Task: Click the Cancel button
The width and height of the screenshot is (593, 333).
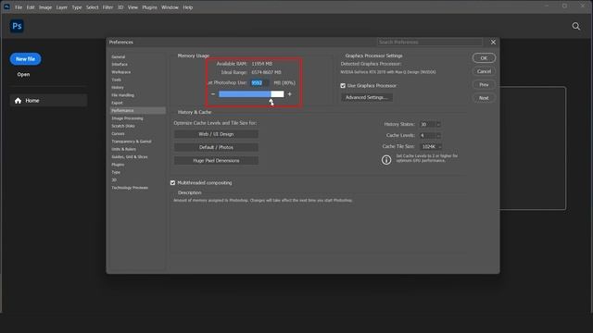Action: tap(484, 71)
